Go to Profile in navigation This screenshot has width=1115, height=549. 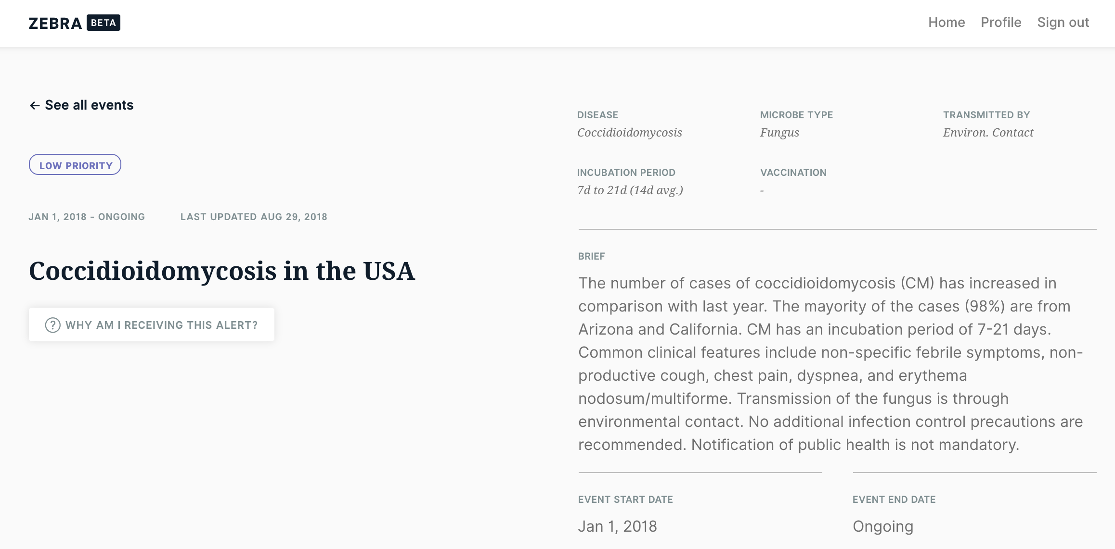pyautogui.click(x=1001, y=23)
